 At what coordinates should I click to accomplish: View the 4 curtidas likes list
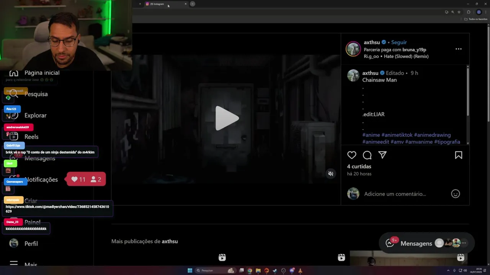point(359,167)
